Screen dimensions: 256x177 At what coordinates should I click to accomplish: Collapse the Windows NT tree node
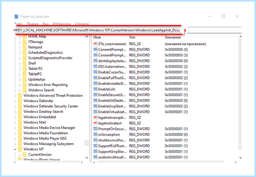click(15, 149)
